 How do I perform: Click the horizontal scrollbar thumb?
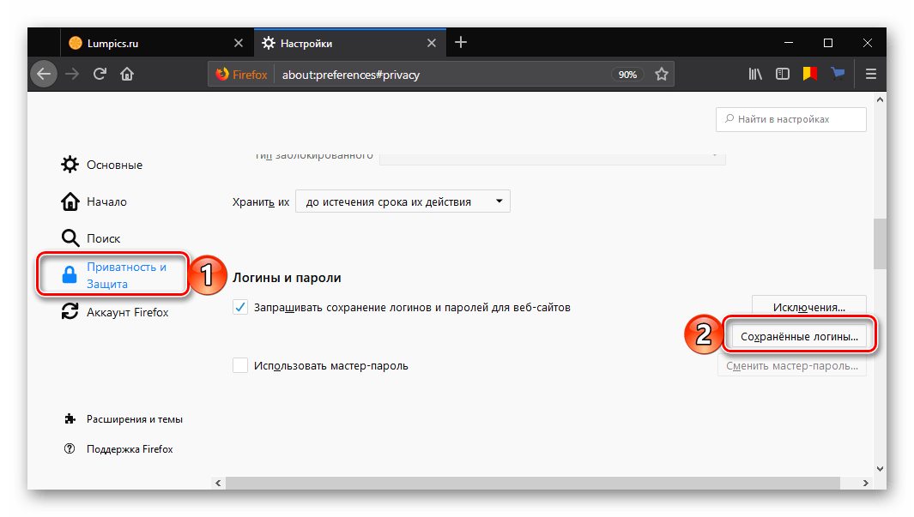point(533,483)
